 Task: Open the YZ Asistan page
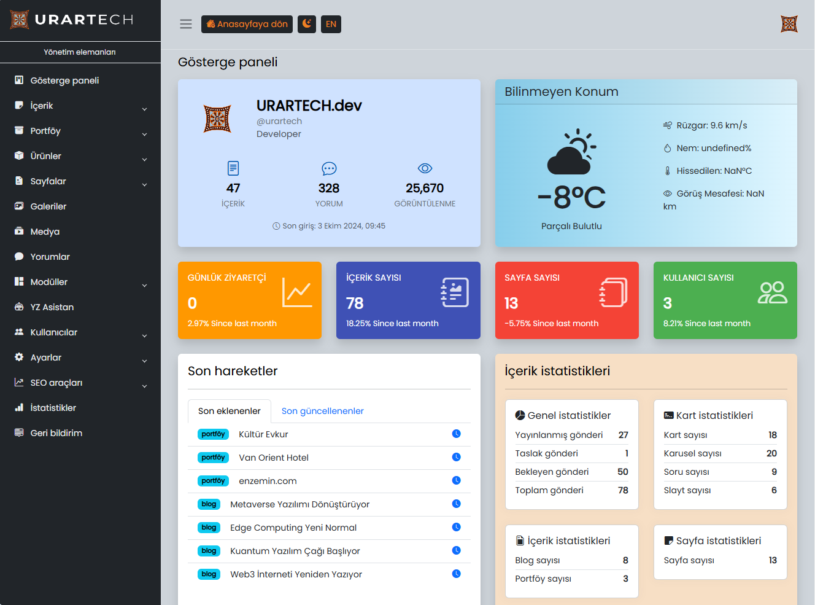coord(52,307)
